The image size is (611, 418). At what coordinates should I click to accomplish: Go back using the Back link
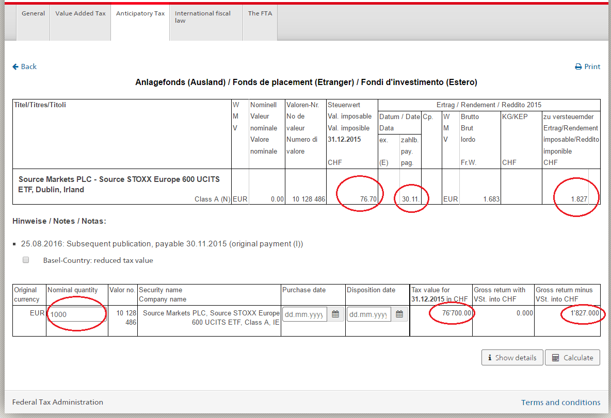point(25,66)
